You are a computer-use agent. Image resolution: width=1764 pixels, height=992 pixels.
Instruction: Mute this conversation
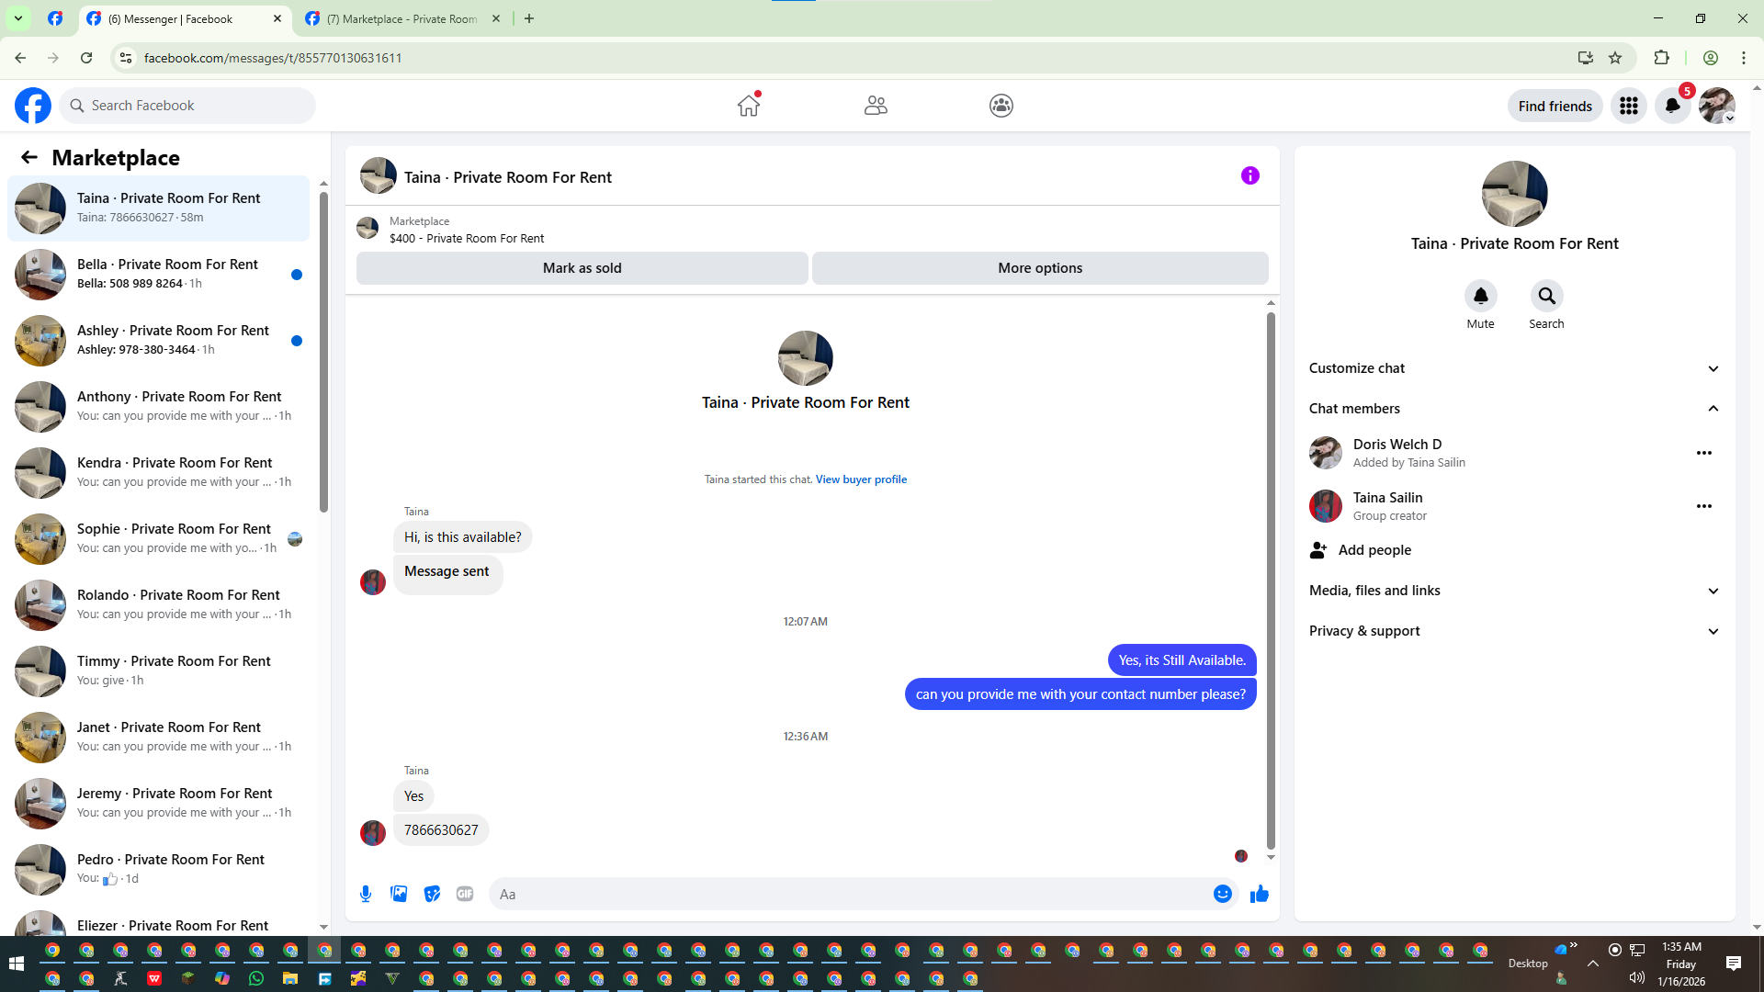coord(1480,297)
